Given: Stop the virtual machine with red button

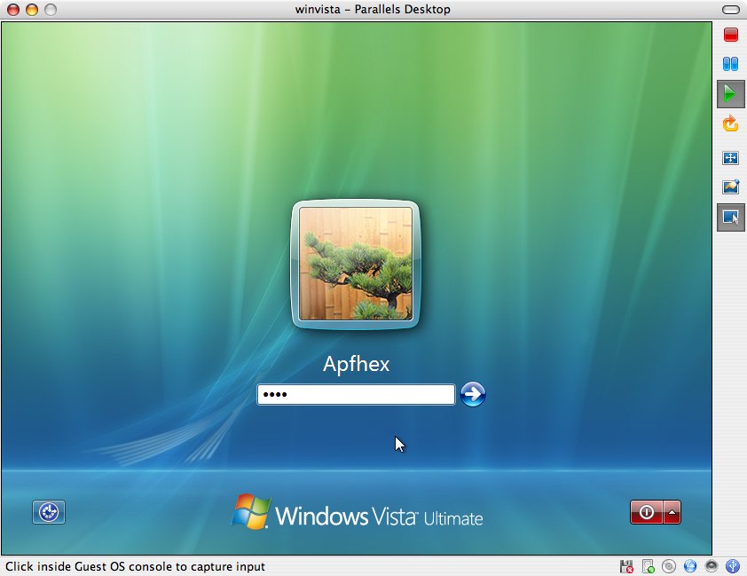Looking at the screenshot, I should [x=730, y=35].
